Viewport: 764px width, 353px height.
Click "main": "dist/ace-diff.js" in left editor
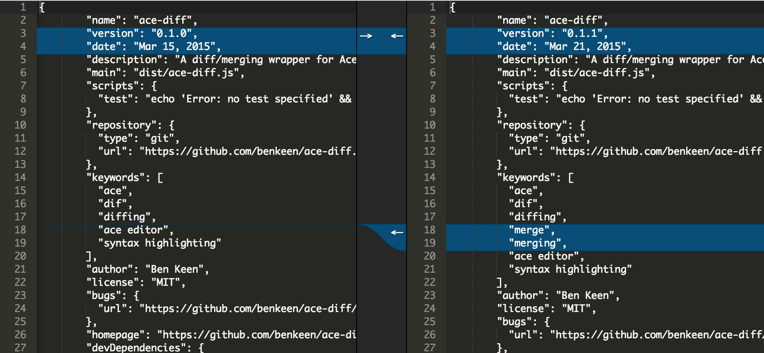(165, 73)
